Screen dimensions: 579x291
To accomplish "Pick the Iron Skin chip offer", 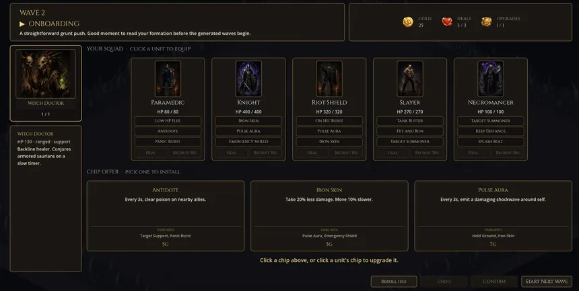I will [329, 216].
